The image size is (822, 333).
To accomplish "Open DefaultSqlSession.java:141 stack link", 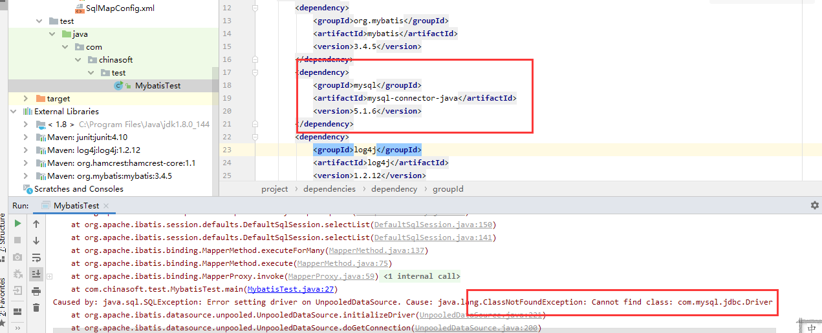I will 433,237.
